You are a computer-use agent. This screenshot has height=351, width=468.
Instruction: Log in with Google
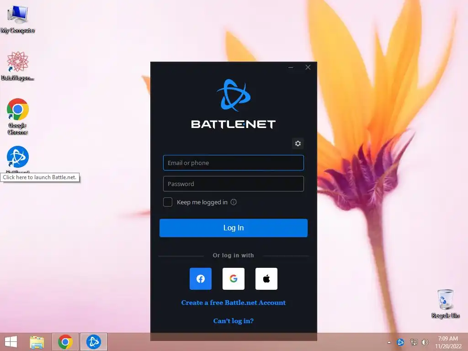coord(234,279)
